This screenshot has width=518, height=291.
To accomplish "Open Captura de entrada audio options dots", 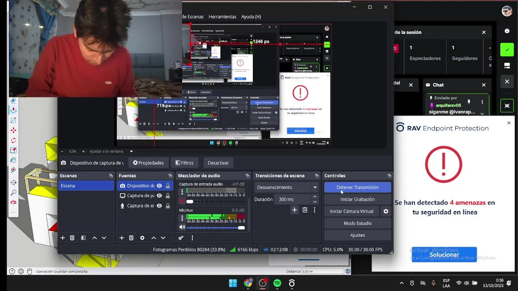I will click(x=182, y=192).
